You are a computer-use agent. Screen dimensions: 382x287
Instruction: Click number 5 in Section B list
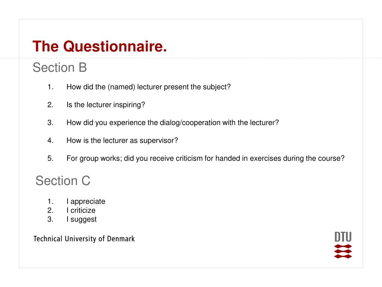pyautogui.click(x=50, y=158)
